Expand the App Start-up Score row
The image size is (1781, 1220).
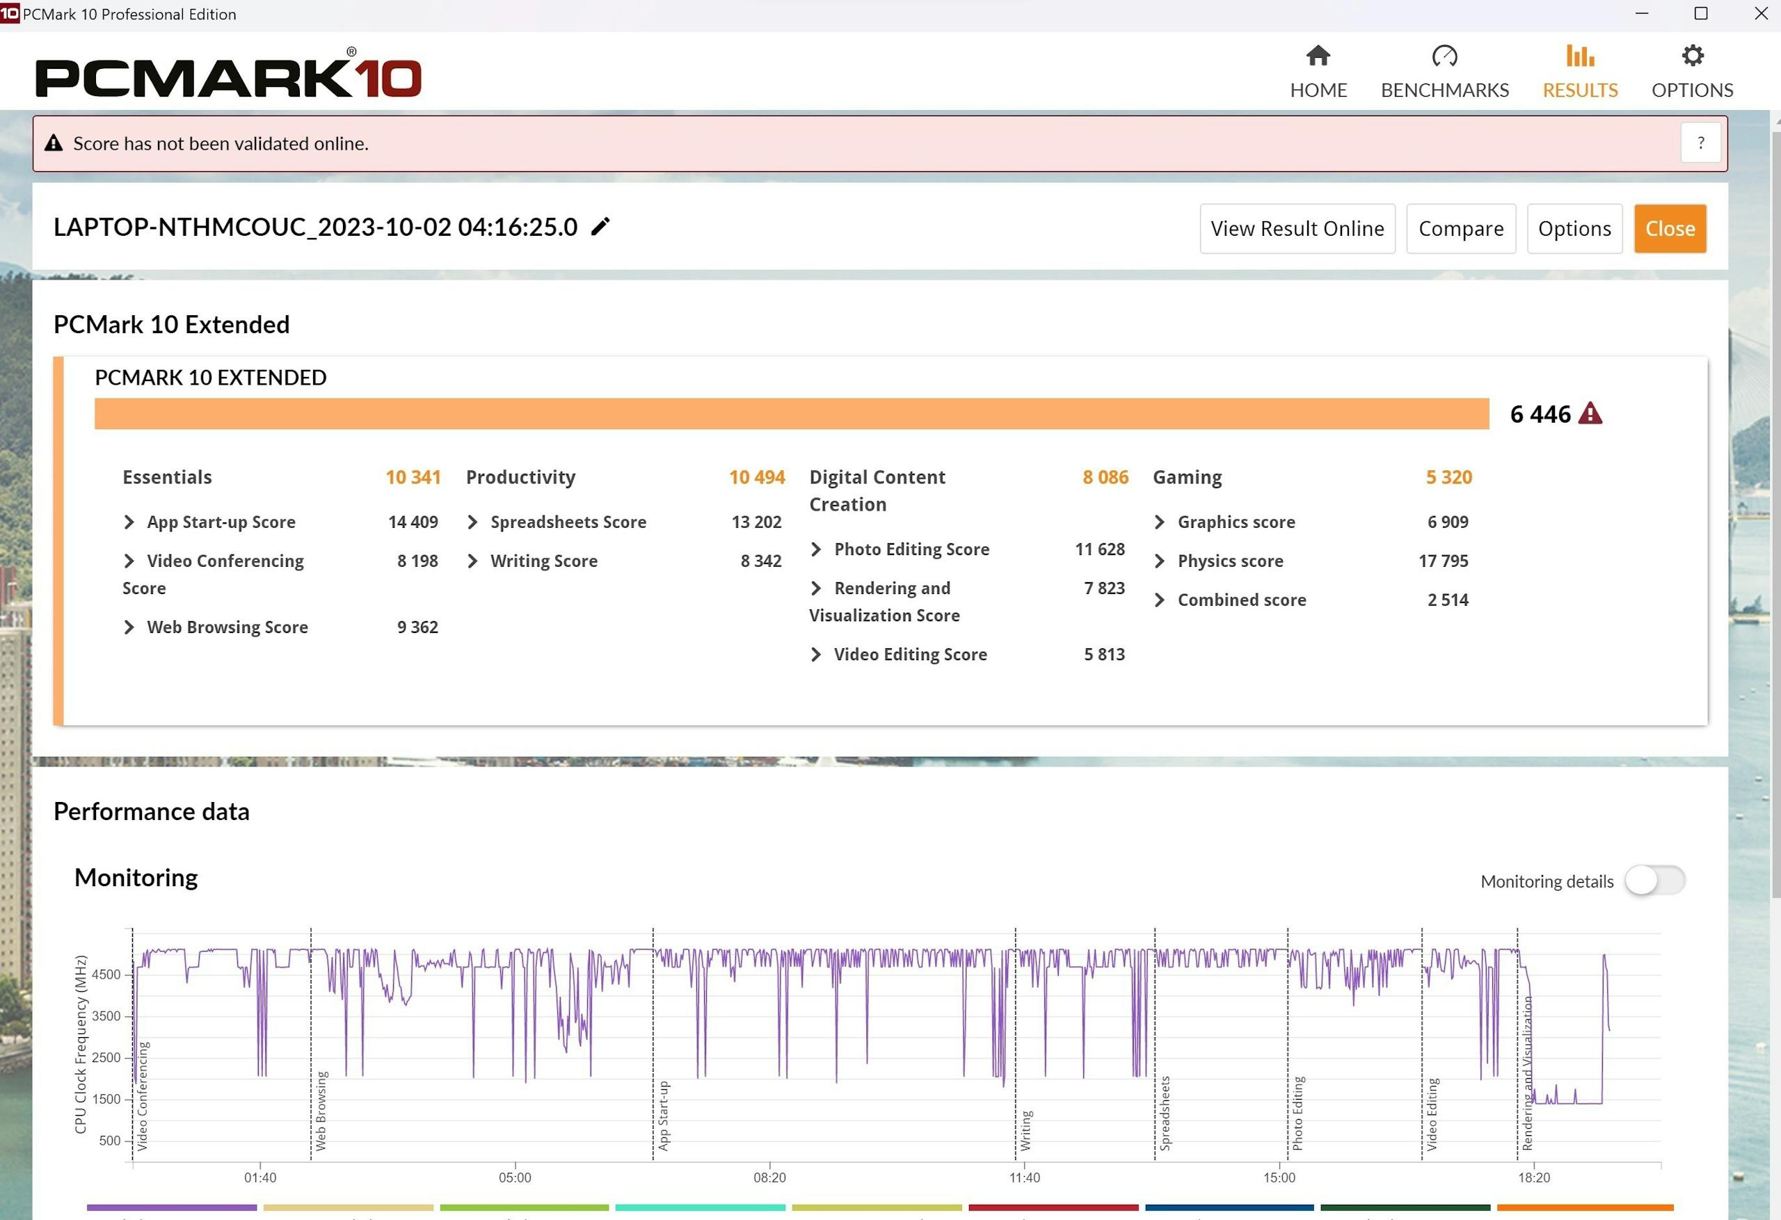point(129,522)
